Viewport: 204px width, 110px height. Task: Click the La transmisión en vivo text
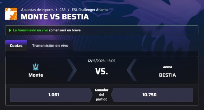(x=31, y=30)
